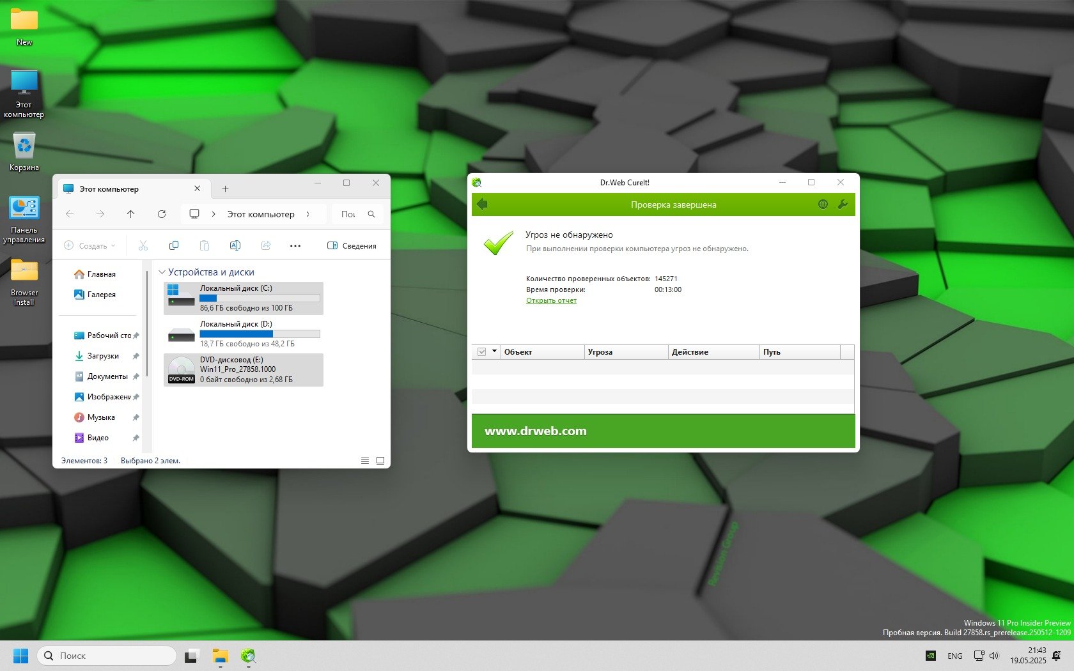Image resolution: width=1074 pixels, height=671 pixels.
Task: Click the Copy icon in Explorer toolbar
Action: pyautogui.click(x=173, y=246)
